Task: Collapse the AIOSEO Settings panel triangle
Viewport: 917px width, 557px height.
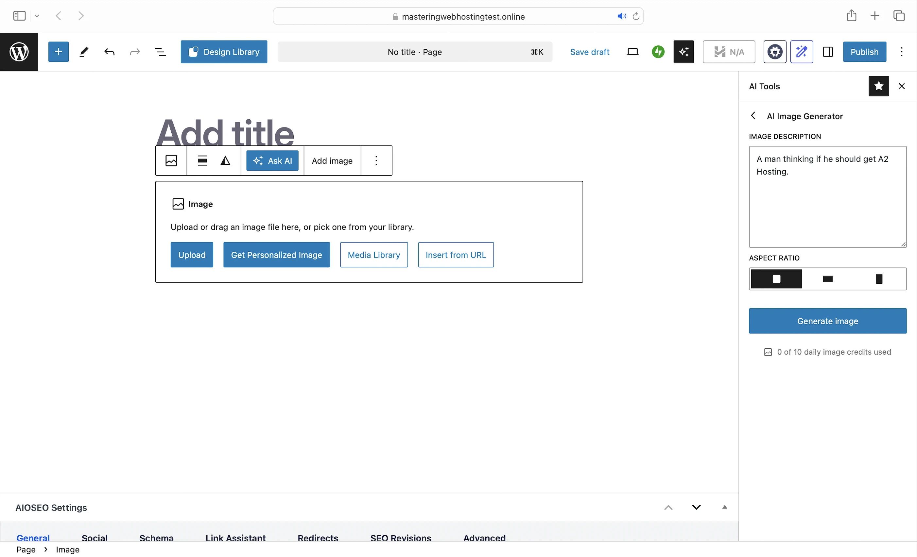Action: tap(724, 507)
